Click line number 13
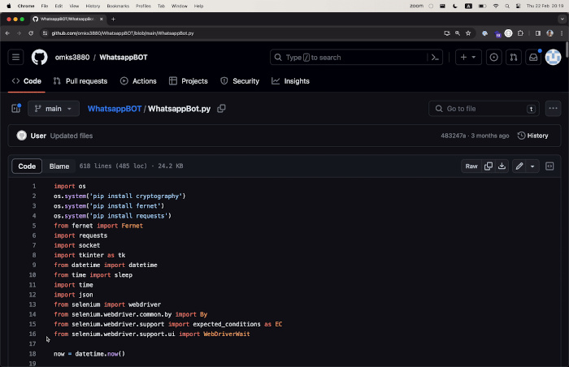Image resolution: width=569 pixels, height=367 pixels. coord(33,304)
